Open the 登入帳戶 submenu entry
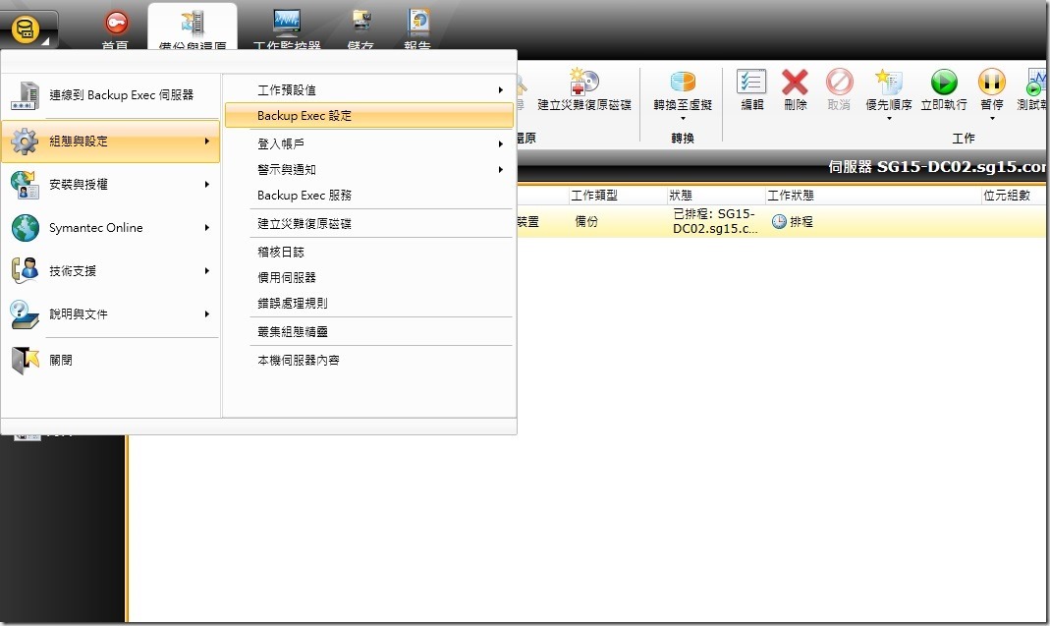The height and width of the screenshot is (626, 1050). point(369,143)
